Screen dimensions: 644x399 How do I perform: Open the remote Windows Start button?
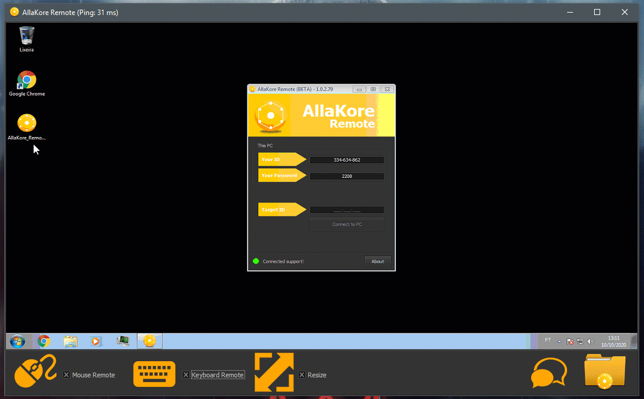[17, 341]
